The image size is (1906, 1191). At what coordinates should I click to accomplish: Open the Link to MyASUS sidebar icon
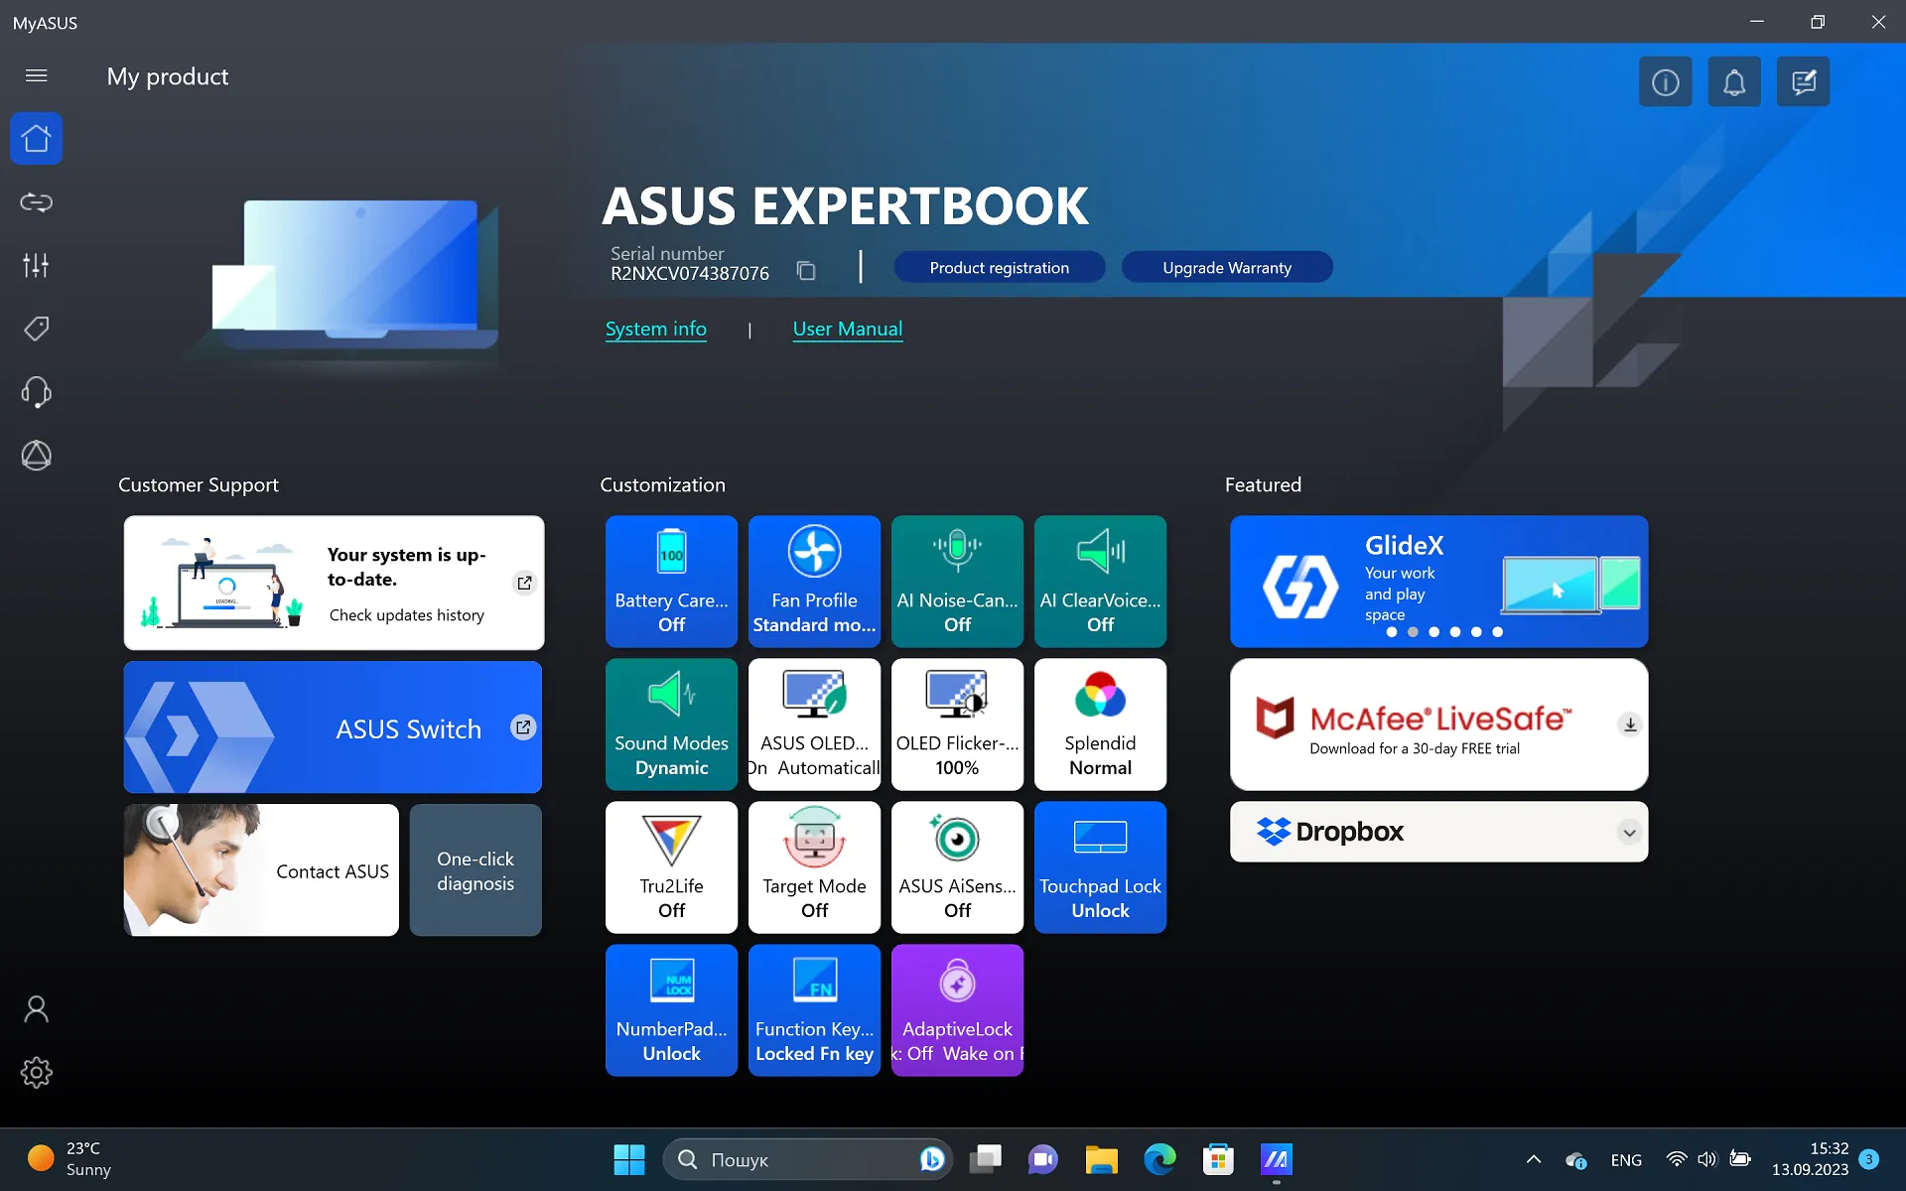[36, 202]
